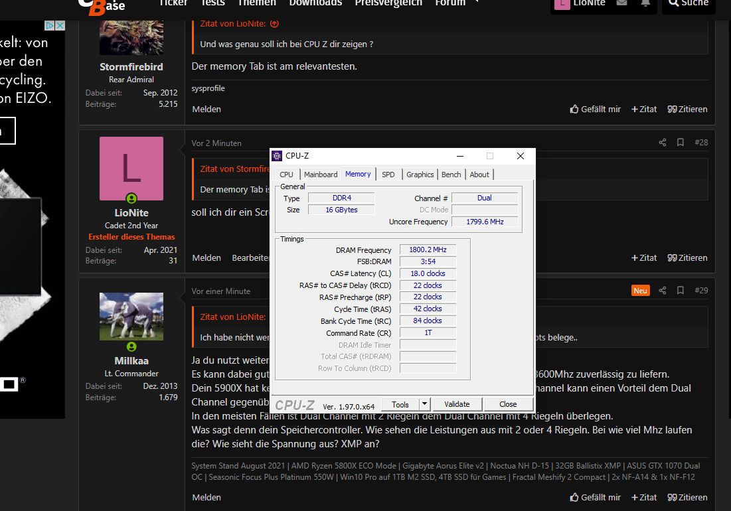Screen dimensions: 731x511
Task: Click Stormfirebird's avatar image
Action: point(131,38)
